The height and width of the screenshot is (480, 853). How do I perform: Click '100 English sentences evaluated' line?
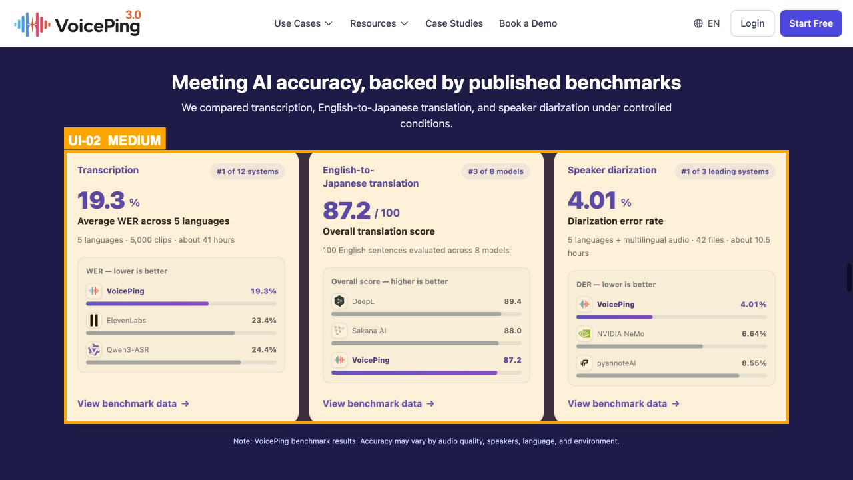pyautogui.click(x=416, y=251)
